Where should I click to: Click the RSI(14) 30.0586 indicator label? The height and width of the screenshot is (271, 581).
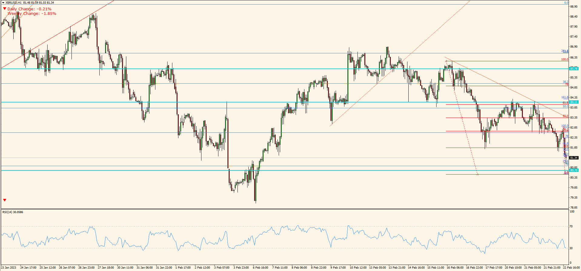(x=13, y=212)
